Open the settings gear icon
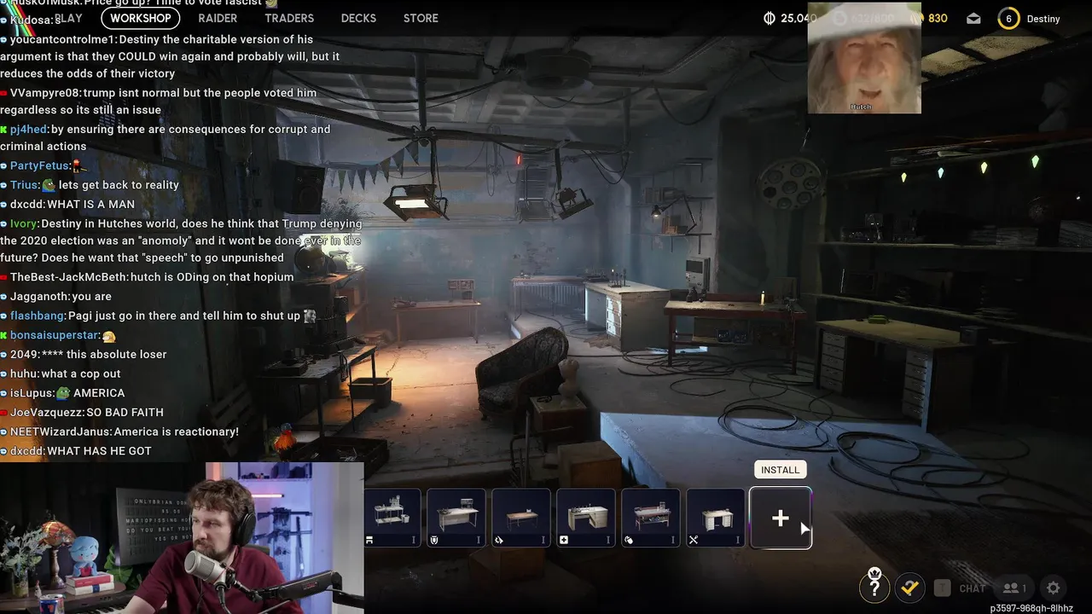 pos(1054,588)
